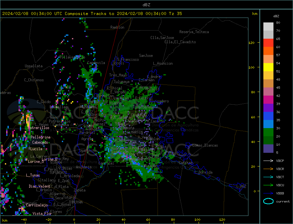This screenshot has width=293, height=224.
Task: Pick the light blue 30-35 legend swatch
Action: click(268, 124)
